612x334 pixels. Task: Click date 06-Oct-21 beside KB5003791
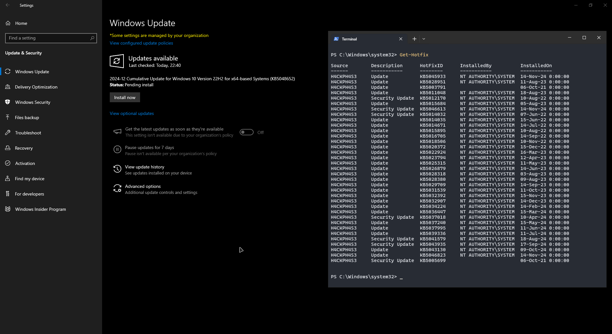(533, 87)
